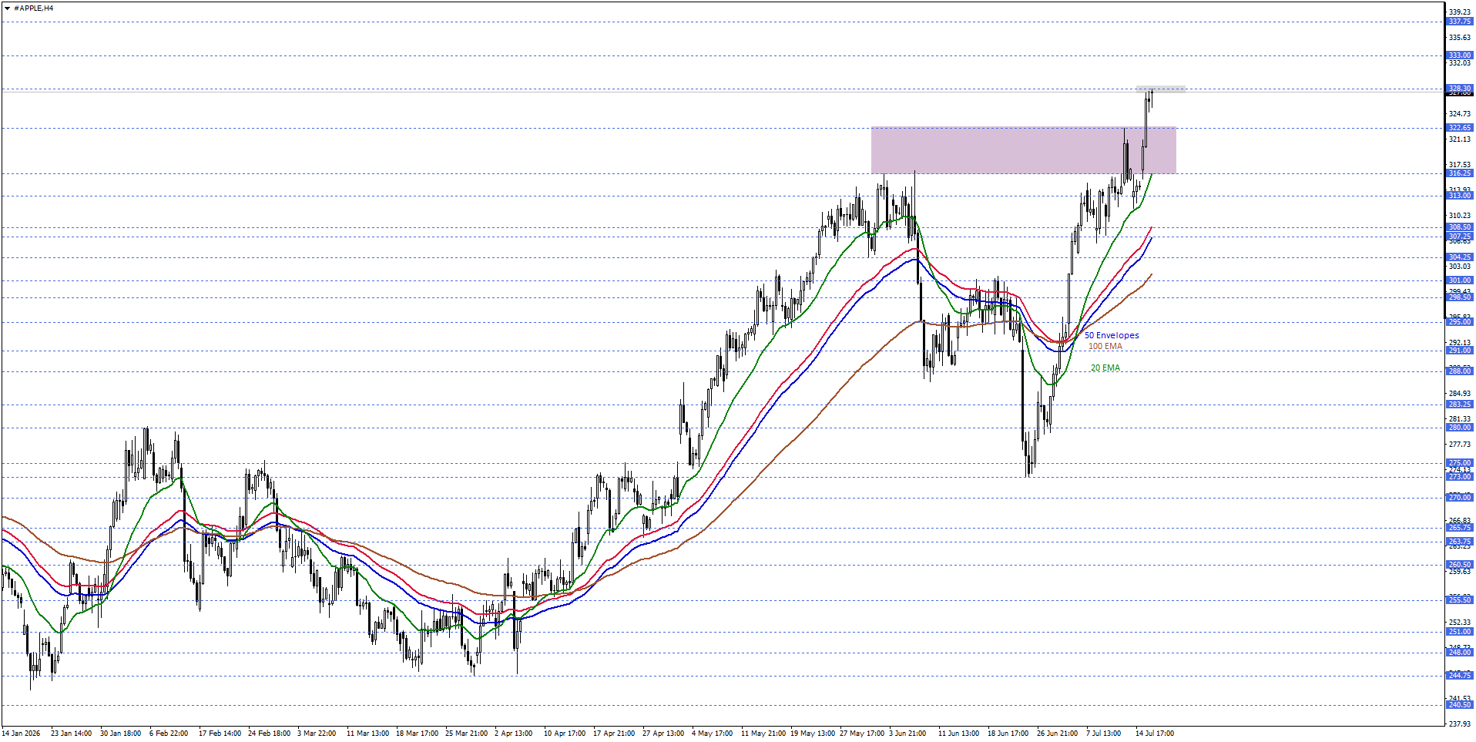The height and width of the screenshot is (742, 1476).
Task: Click the 333.00 price level tag
Action: (x=1460, y=55)
